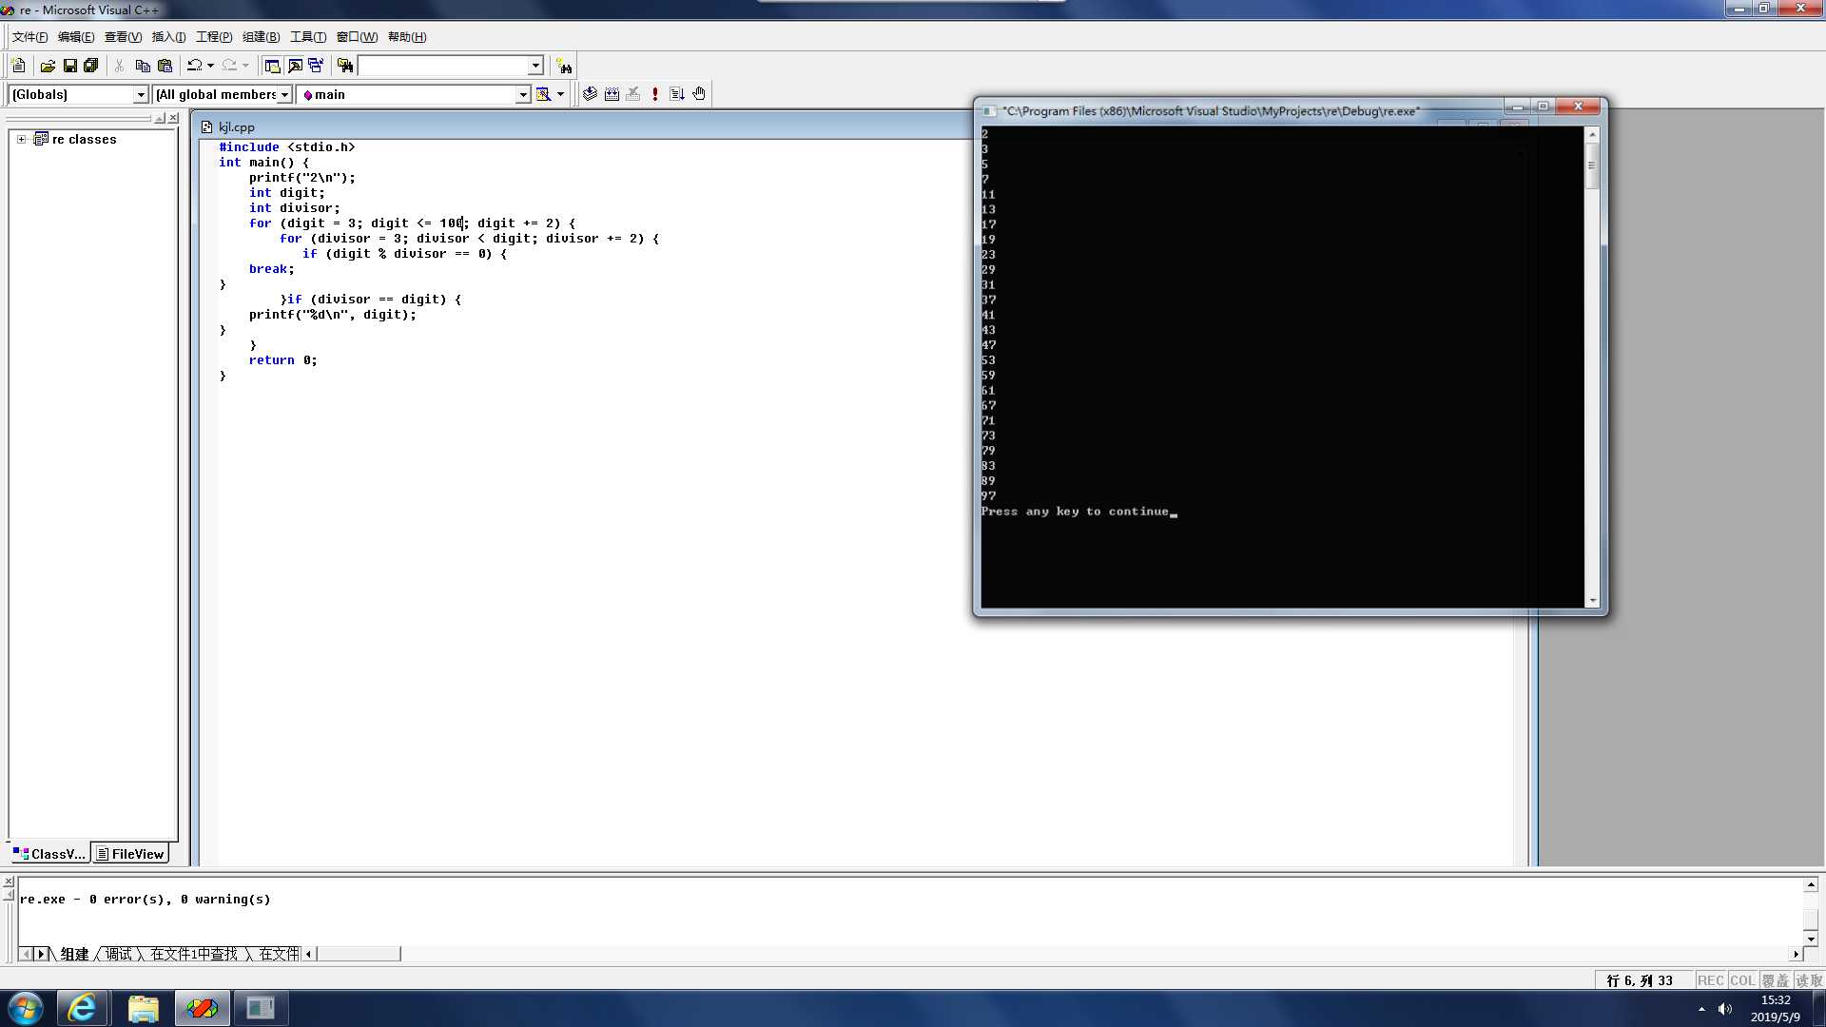Toggle the Workspace window icon
The image size is (1826, 1027).
272,66
